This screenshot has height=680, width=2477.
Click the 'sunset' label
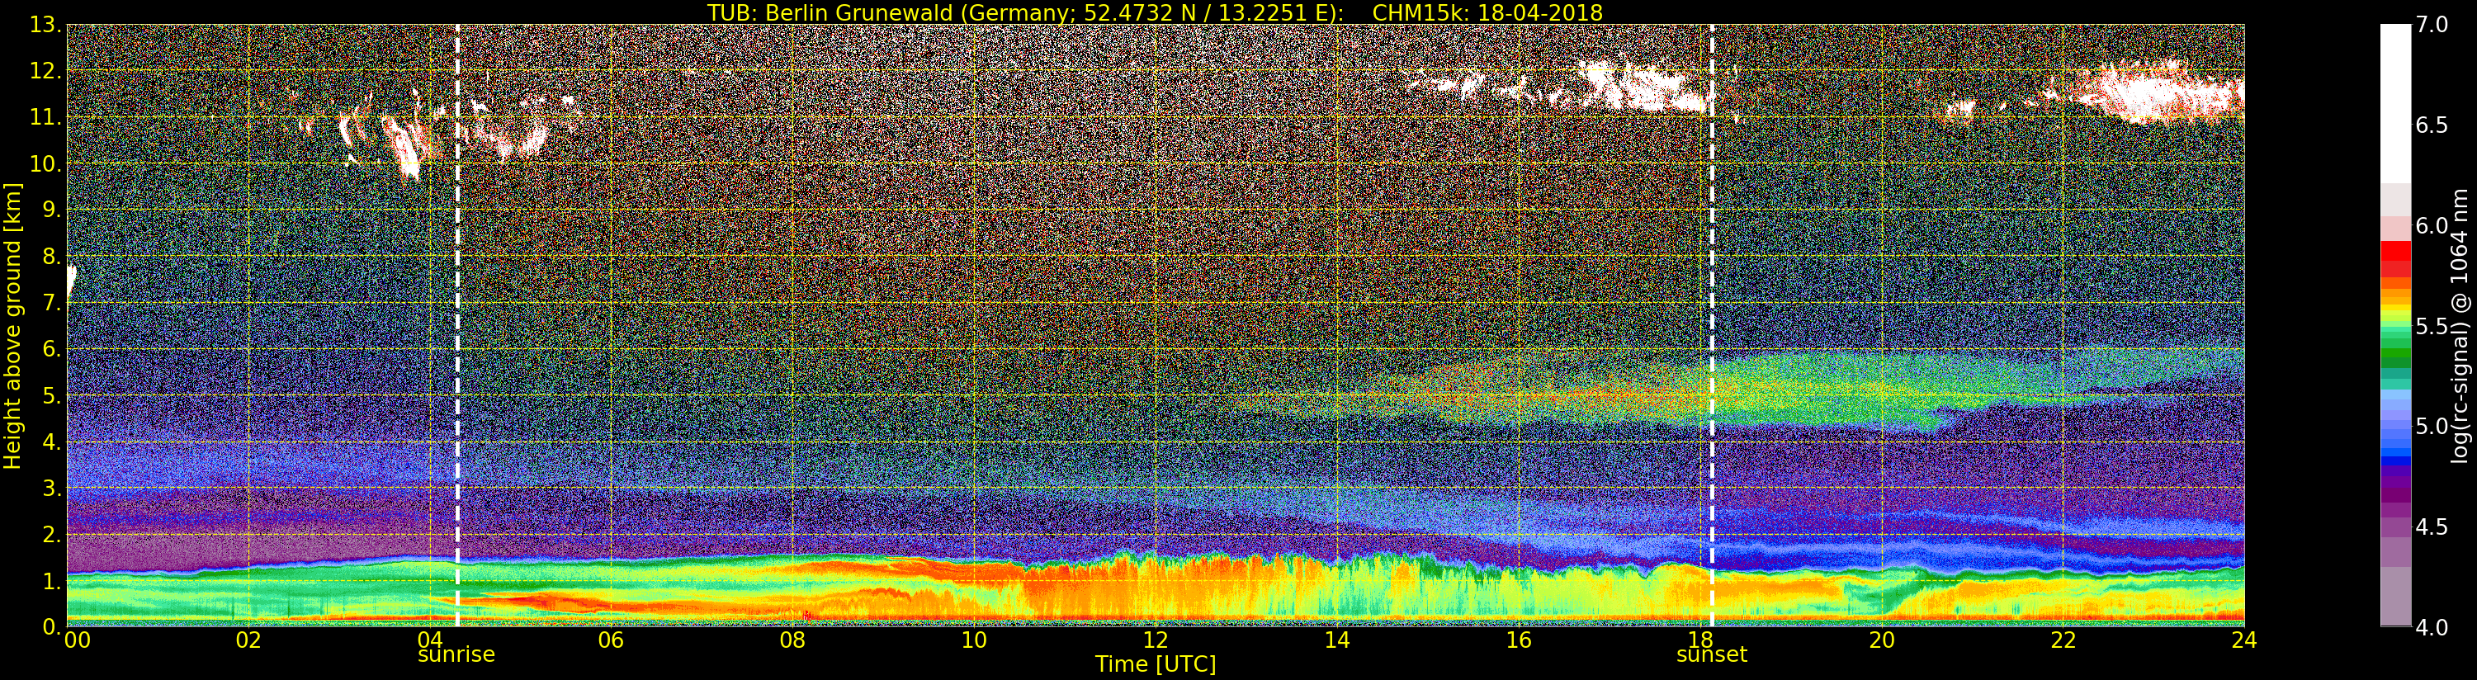click(1712, 655)
